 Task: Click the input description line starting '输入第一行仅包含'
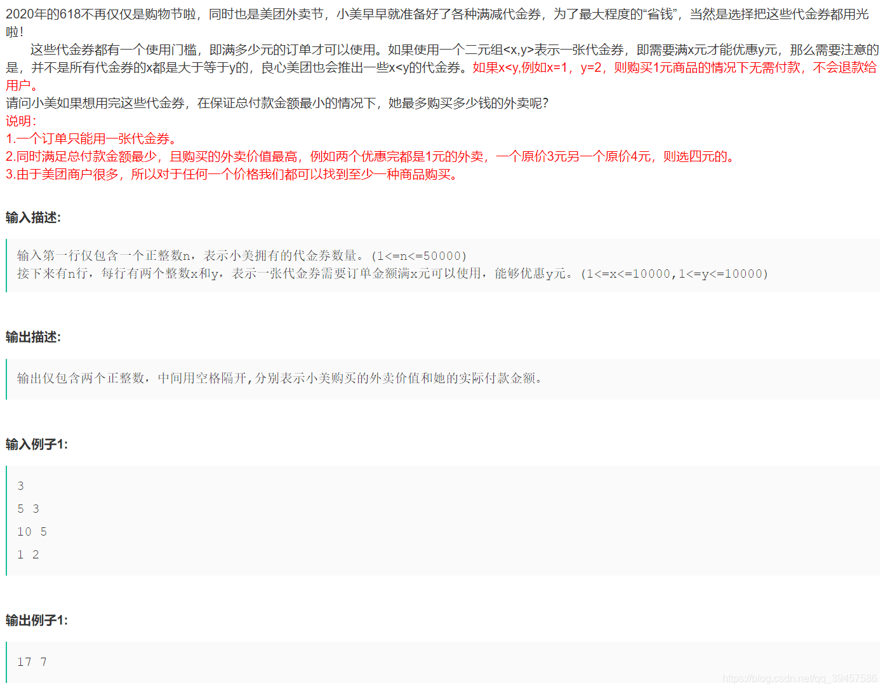click(242, 255)
